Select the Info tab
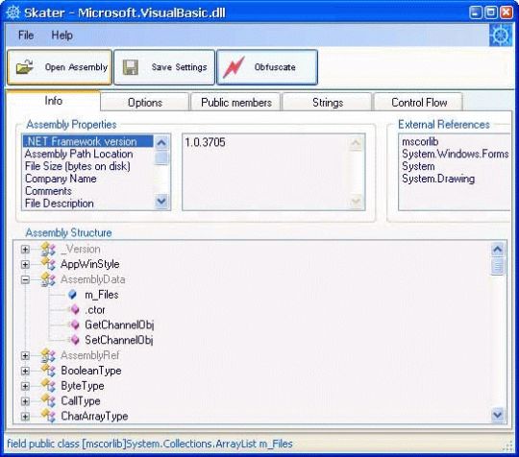 point(53,101)
